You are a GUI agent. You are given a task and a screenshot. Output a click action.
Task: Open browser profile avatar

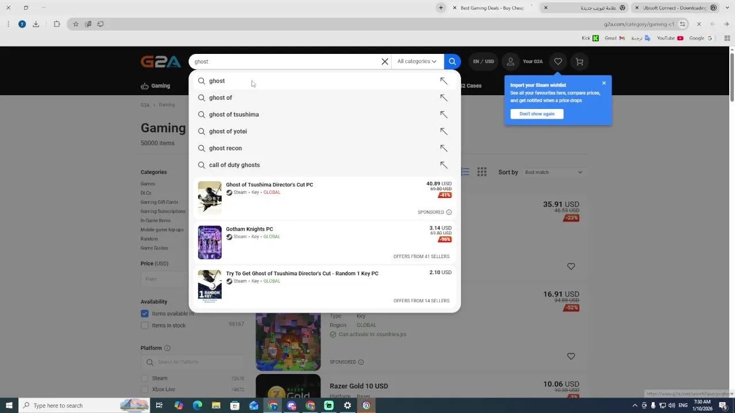click(22, 24)
